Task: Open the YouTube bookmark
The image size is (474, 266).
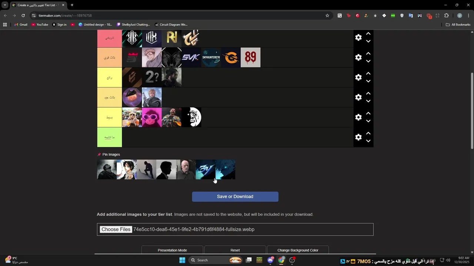Action: 40,25
